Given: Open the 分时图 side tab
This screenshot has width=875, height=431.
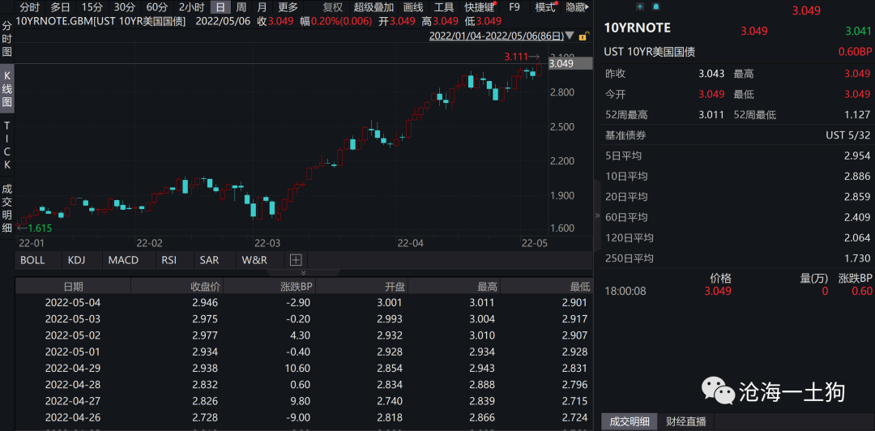Looking at the screenshot, I should [7, 39].
